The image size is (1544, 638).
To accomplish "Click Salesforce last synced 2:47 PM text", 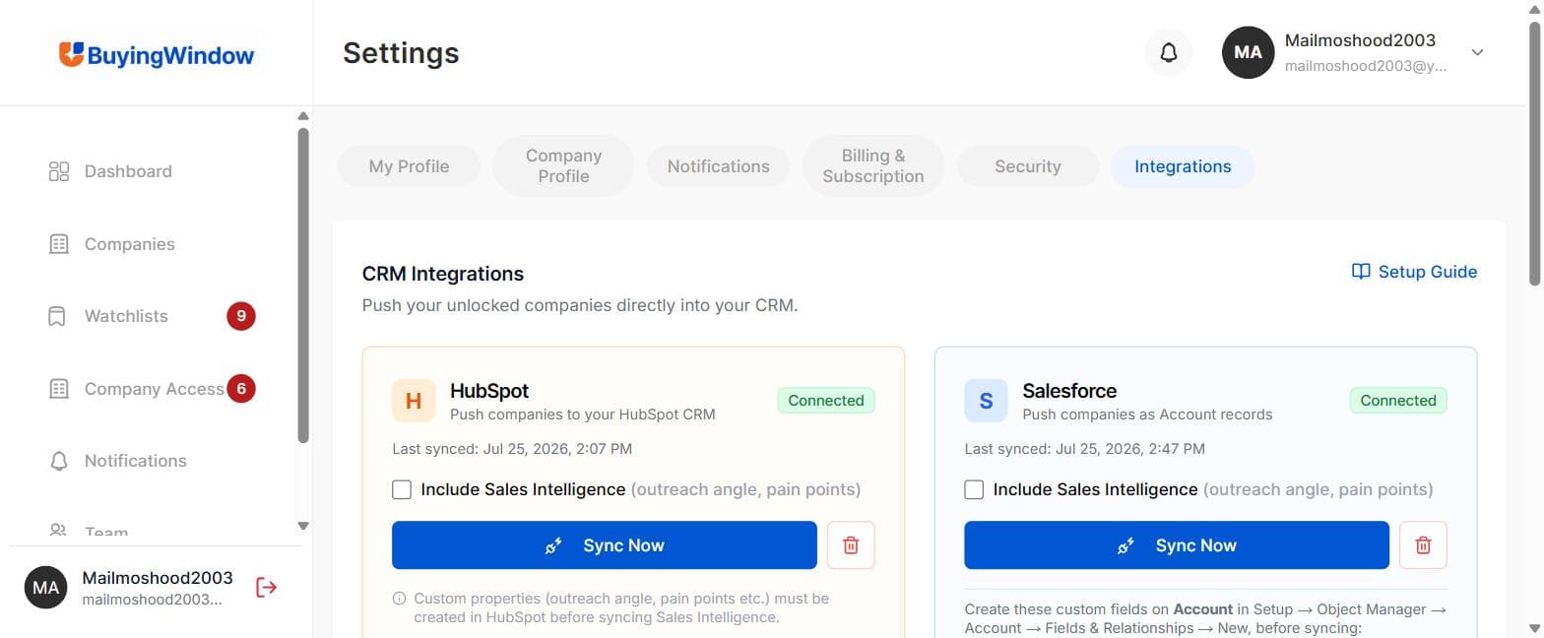I will click(x=1084, y=449).
